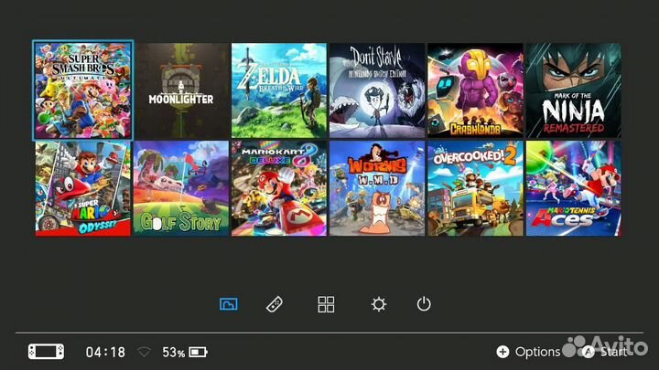Launch the Moonlighter game tile
Screen dimensions: 659x370
(181, 90)
